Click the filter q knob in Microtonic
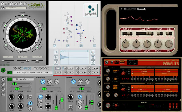 coord(70,97)
